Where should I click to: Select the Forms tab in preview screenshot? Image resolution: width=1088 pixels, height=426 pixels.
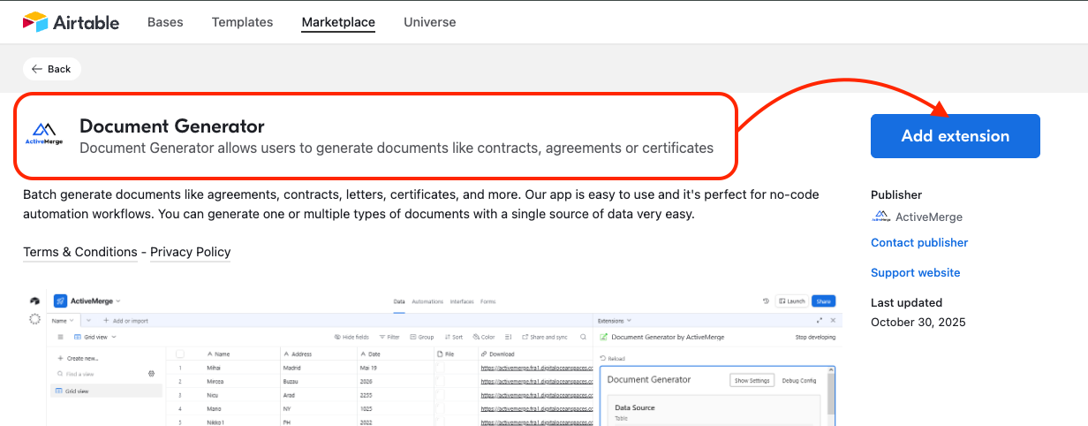pos(487,301)
